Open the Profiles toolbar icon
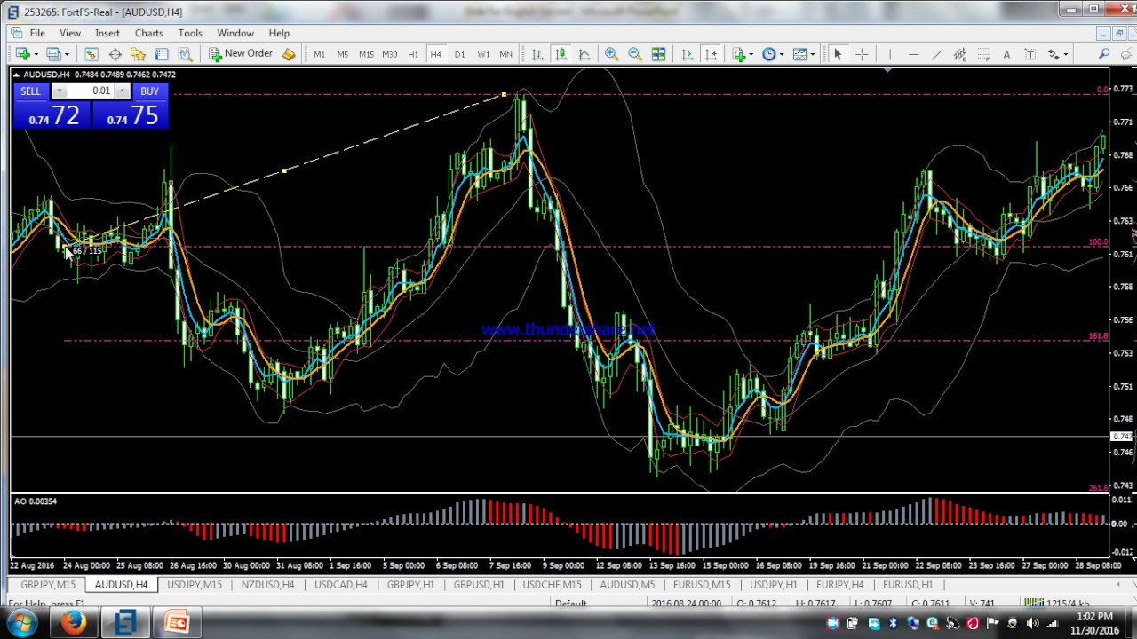The height and width of the screenshot is (639, 1137). 53,54
